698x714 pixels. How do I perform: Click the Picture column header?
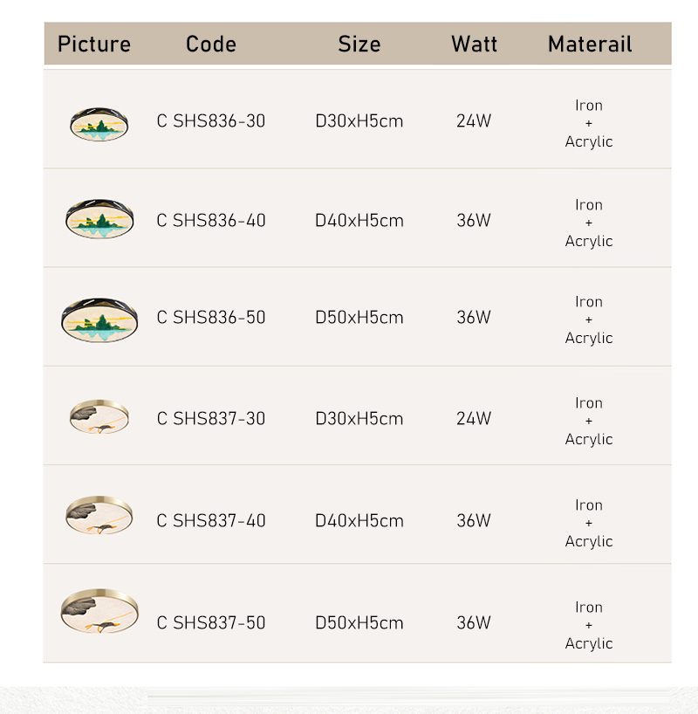(94, 45)
